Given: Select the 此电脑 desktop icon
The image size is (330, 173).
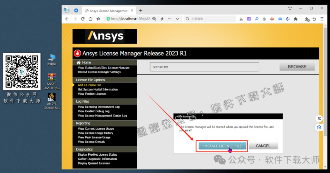Looking at the screenshot, I should click(x=52, y=60).
